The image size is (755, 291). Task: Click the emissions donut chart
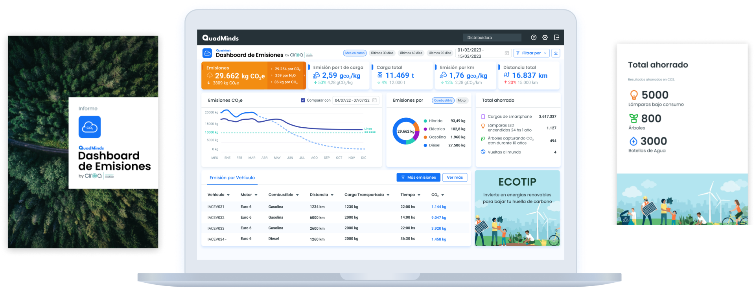click(x=406, y=131)
